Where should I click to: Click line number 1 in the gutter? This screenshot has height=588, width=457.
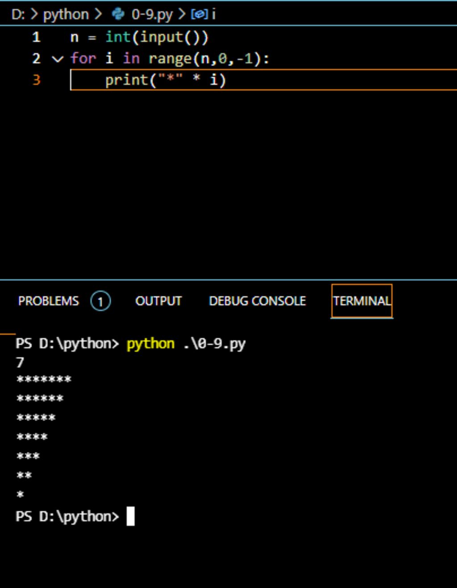[36, 37]
